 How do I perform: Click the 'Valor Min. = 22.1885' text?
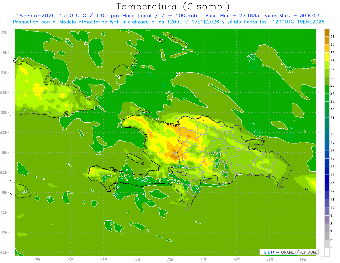click(232, 16)
